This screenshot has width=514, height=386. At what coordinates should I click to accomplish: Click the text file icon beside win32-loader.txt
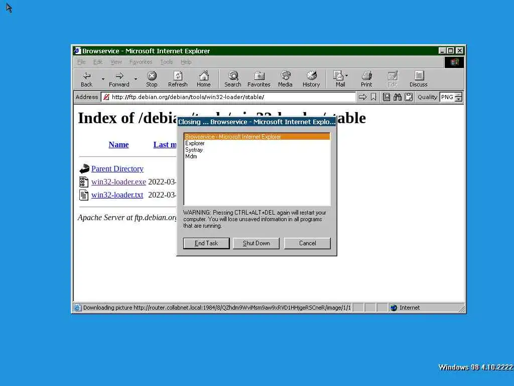pos(84,195)
